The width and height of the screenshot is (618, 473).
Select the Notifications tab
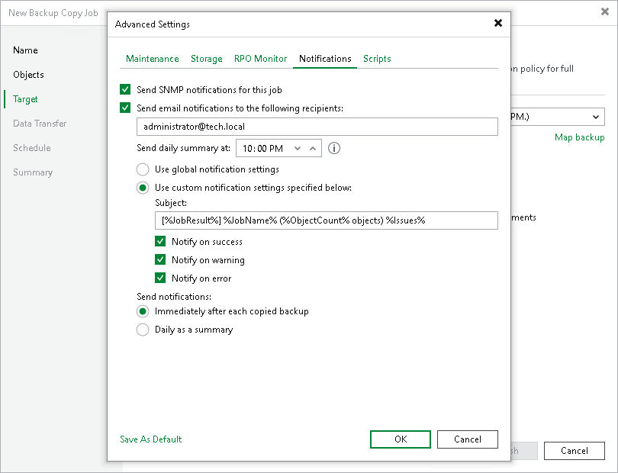325,59
